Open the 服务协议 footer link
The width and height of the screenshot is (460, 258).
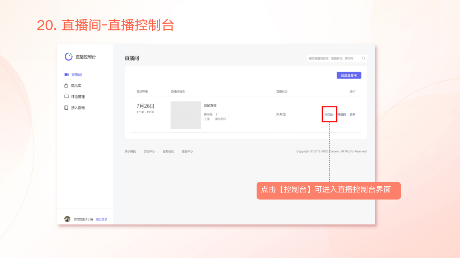pyautogui.click(x=168, y=152)
